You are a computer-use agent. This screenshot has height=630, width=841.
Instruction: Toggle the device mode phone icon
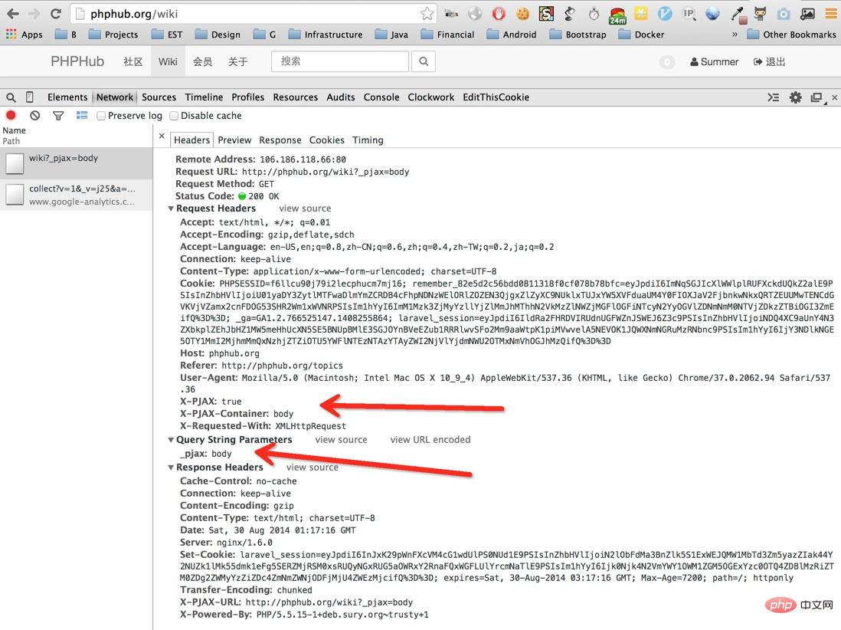click(x=30, y=97)
